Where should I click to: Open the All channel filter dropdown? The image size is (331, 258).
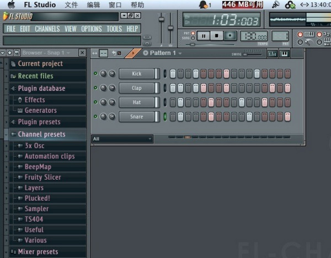(x=122, y=139)
